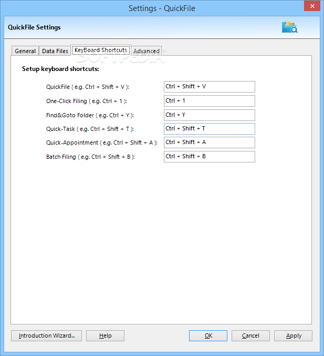Open the Introduction Wizard
This screenshot has height=356, width=324.
[x=47, y=335]
